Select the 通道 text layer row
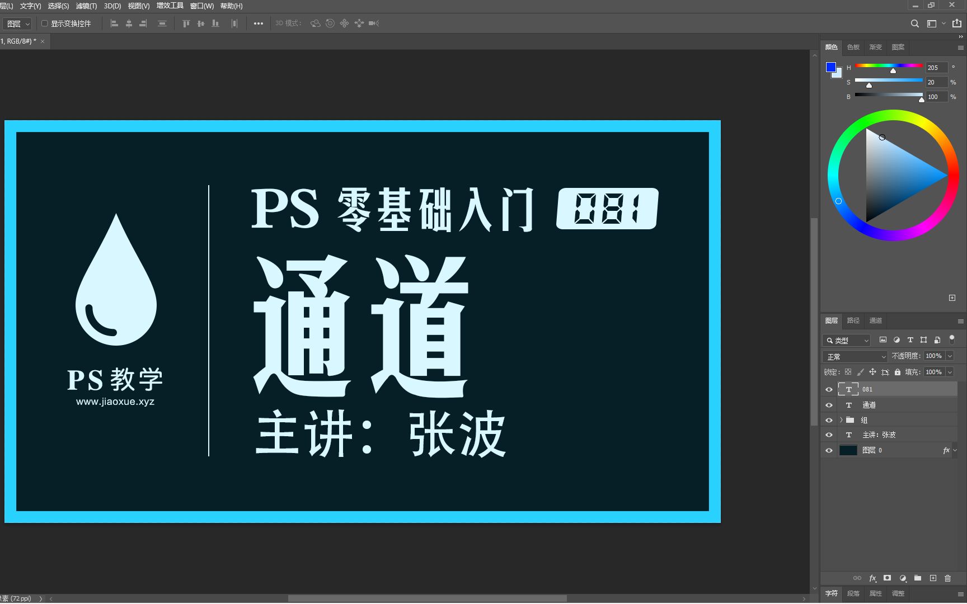The height and width of the screenshot is (604, 967). 890,405
